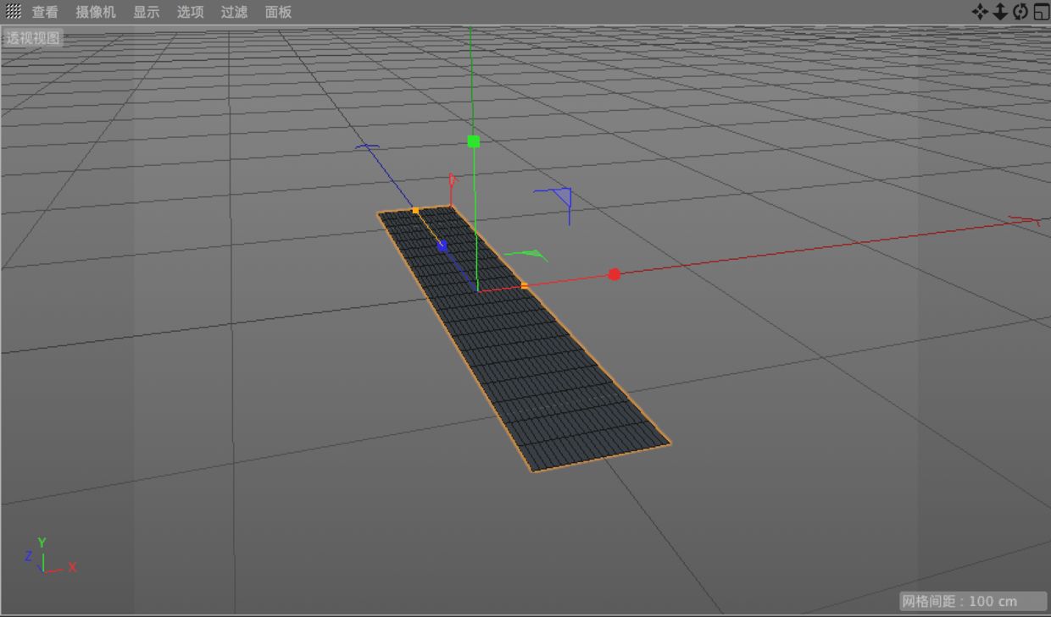
Task: Open the 面板 menu
Action: click(278, 12)
